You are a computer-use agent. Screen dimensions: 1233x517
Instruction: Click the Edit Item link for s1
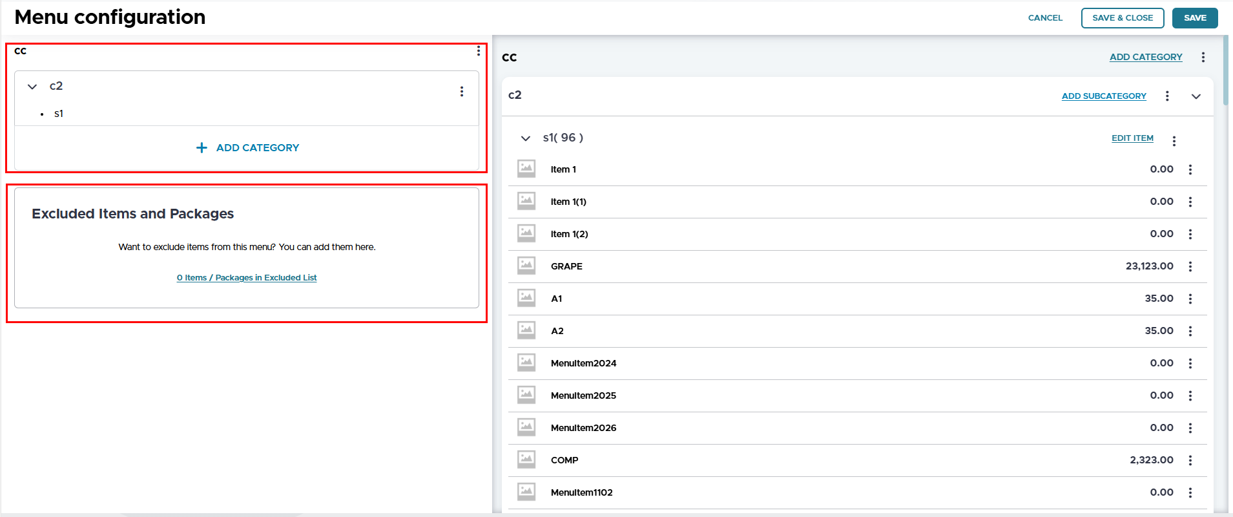coord(1132,138)
